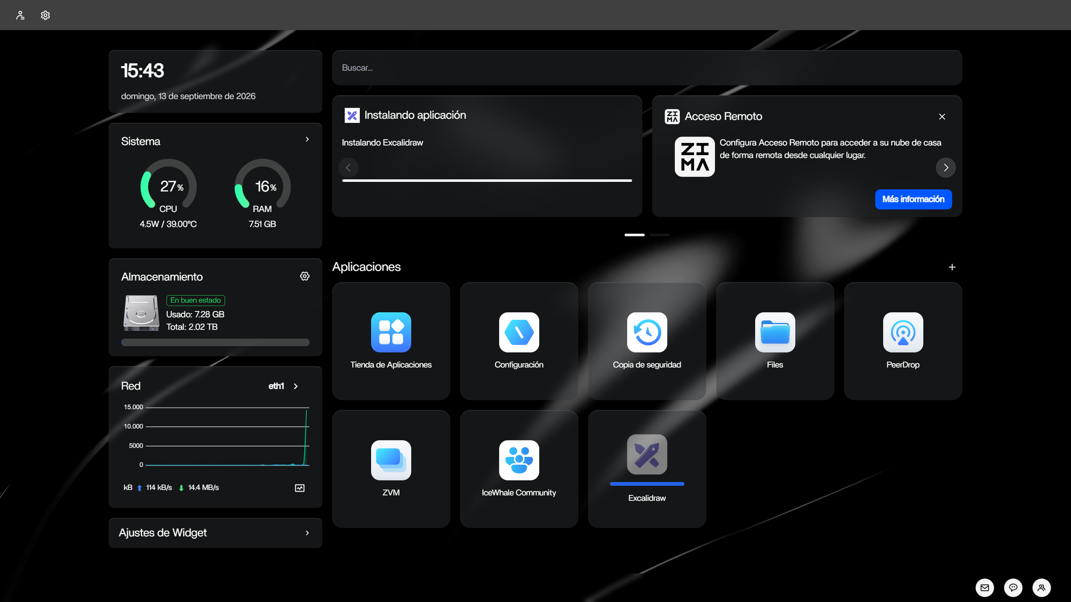The image size is (1071, 602).
Task: Open the Files app
Action: tap(775, 341)
